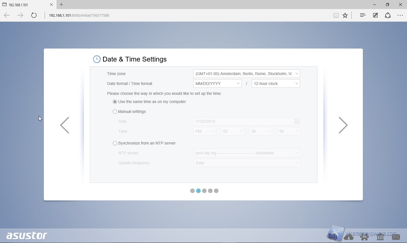Viewport: 407px width, 243px height.
Task: Open browser More actions ellipsis menu
Action: coord(400,15)
